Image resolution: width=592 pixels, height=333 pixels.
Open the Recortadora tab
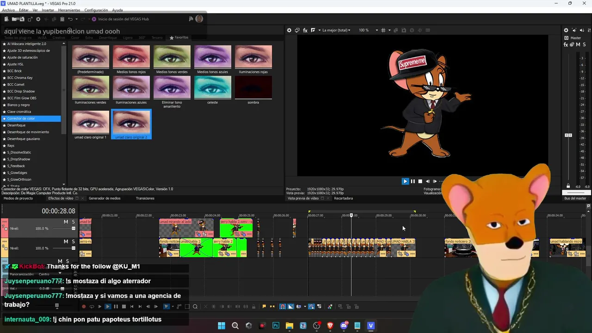[343, 198]
